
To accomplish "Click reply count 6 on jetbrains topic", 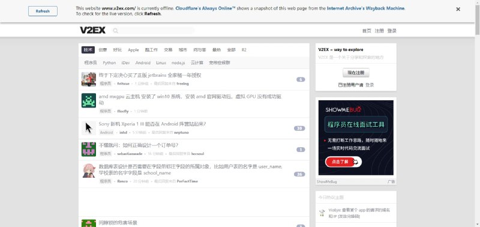I will (301, 80).
